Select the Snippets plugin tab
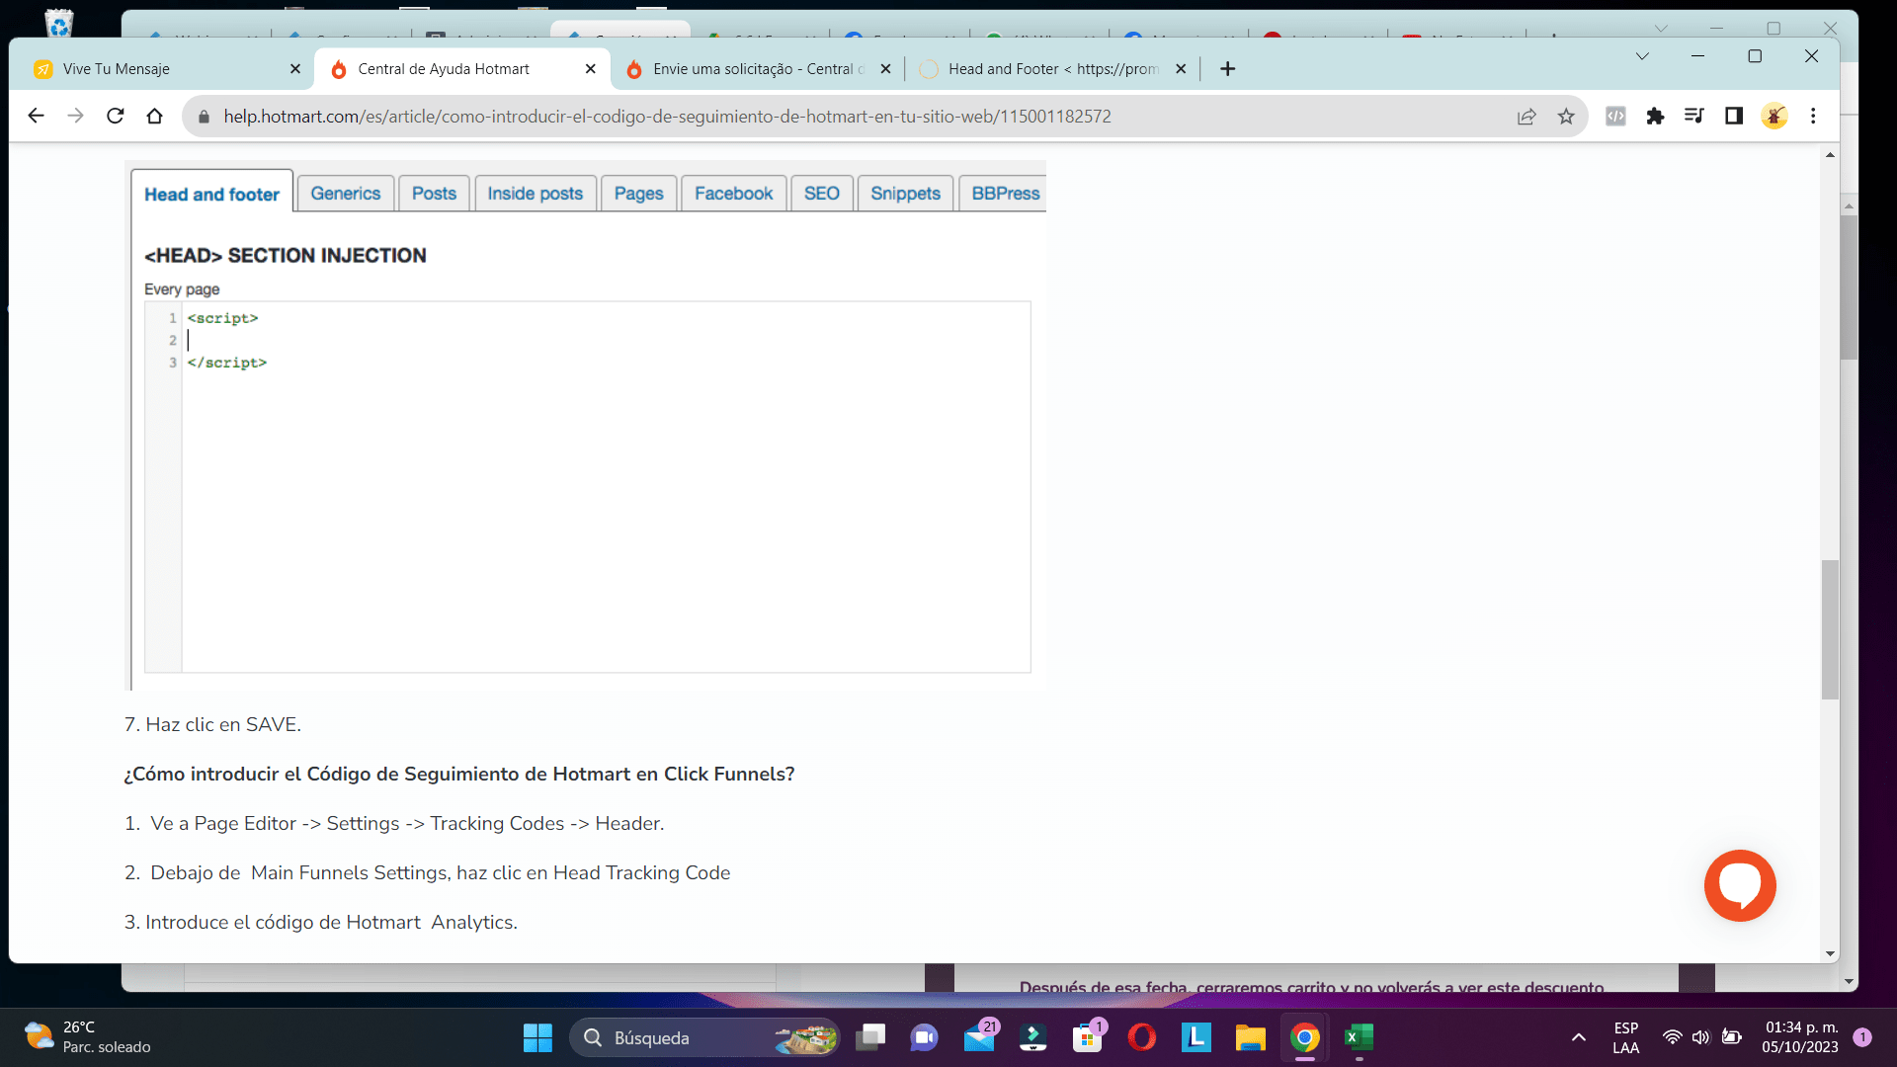The height and width of the screenshot is (1067, 1897). coord(906,194)
